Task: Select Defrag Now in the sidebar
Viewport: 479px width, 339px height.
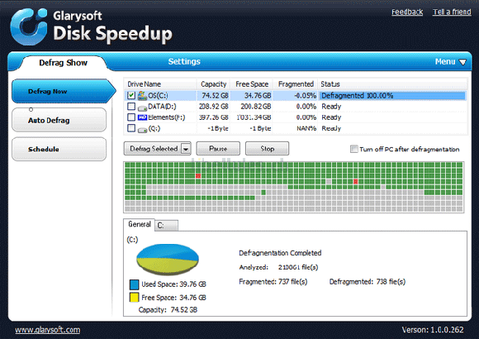Action: tap(64, 91)
